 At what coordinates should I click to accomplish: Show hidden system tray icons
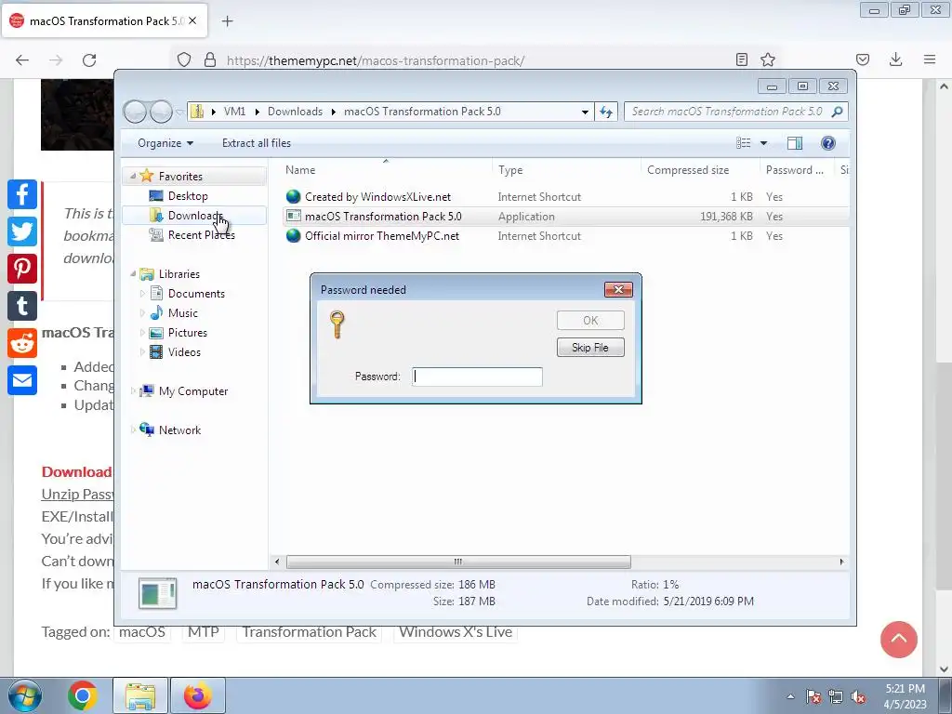tap(790, 697)
